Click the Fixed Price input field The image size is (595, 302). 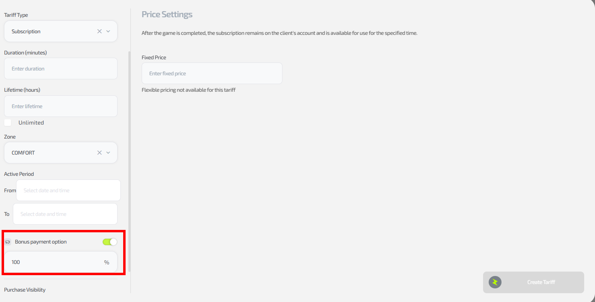point(212,74)
